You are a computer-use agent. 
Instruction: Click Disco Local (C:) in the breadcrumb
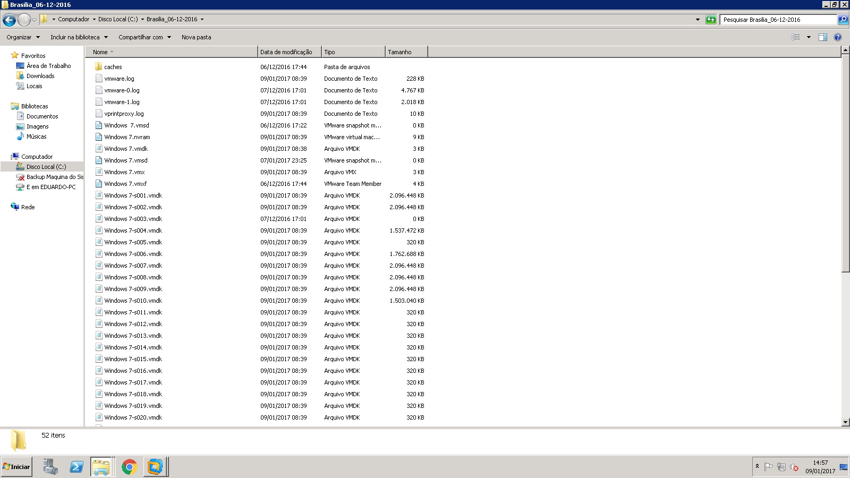point(118,19)
